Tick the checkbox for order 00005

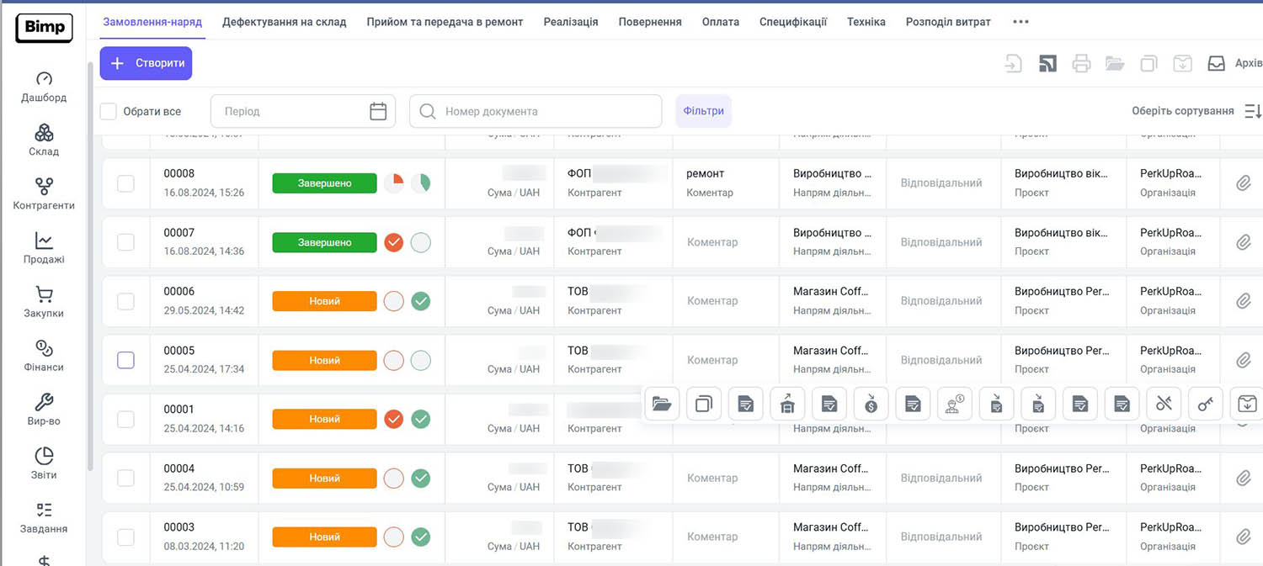pos(125,360)
